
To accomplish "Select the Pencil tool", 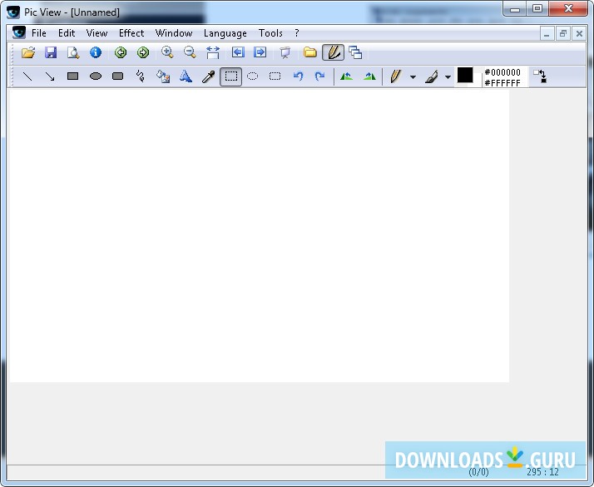I will pos(395,76).
